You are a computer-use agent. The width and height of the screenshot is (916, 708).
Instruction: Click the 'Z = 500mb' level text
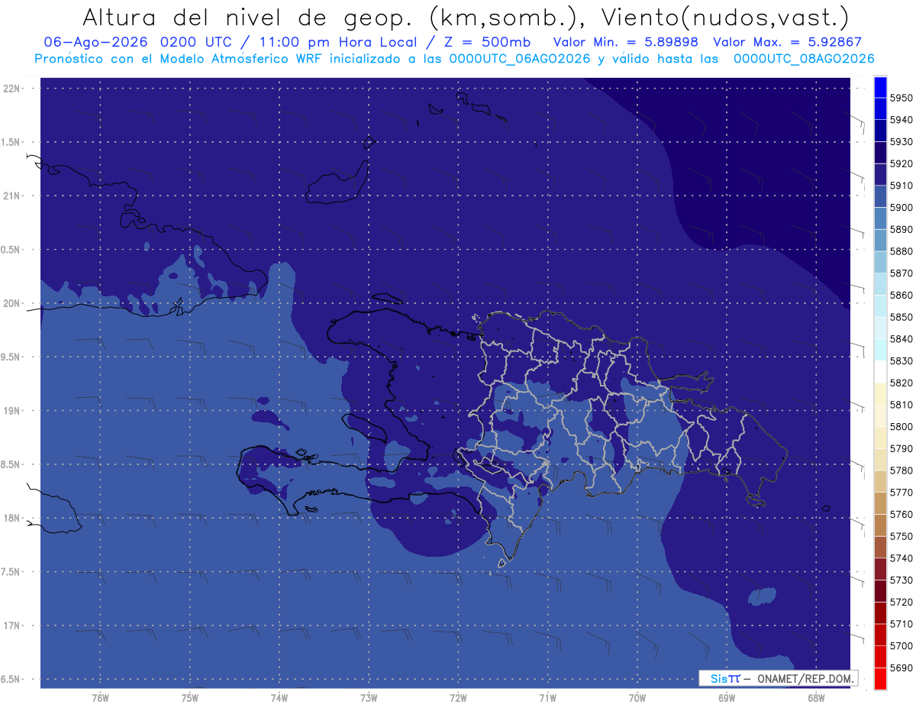point(482,42)
